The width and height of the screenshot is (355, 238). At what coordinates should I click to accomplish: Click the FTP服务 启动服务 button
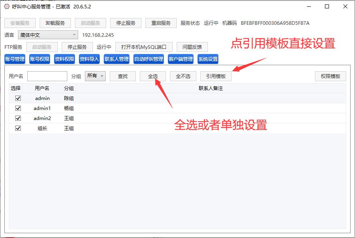click(42, 47)
